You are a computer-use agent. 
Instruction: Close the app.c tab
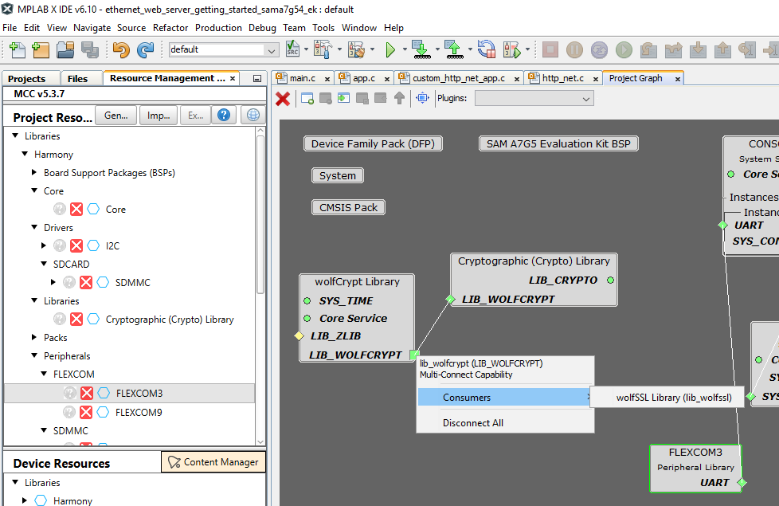[387, 79]
